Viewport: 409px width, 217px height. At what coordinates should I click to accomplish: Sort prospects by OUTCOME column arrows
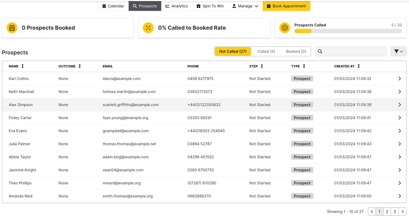pos(80,66)
